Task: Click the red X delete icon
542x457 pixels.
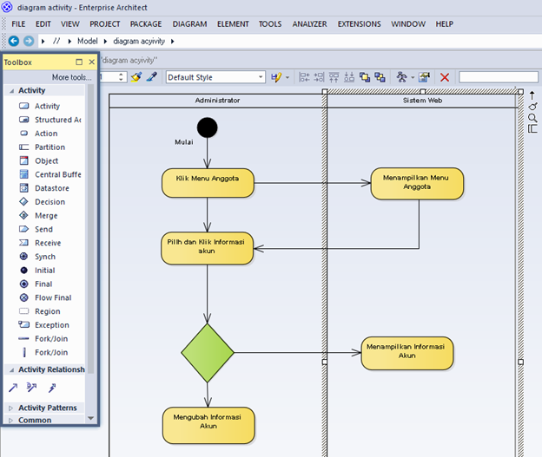Action: coord(445,77)
